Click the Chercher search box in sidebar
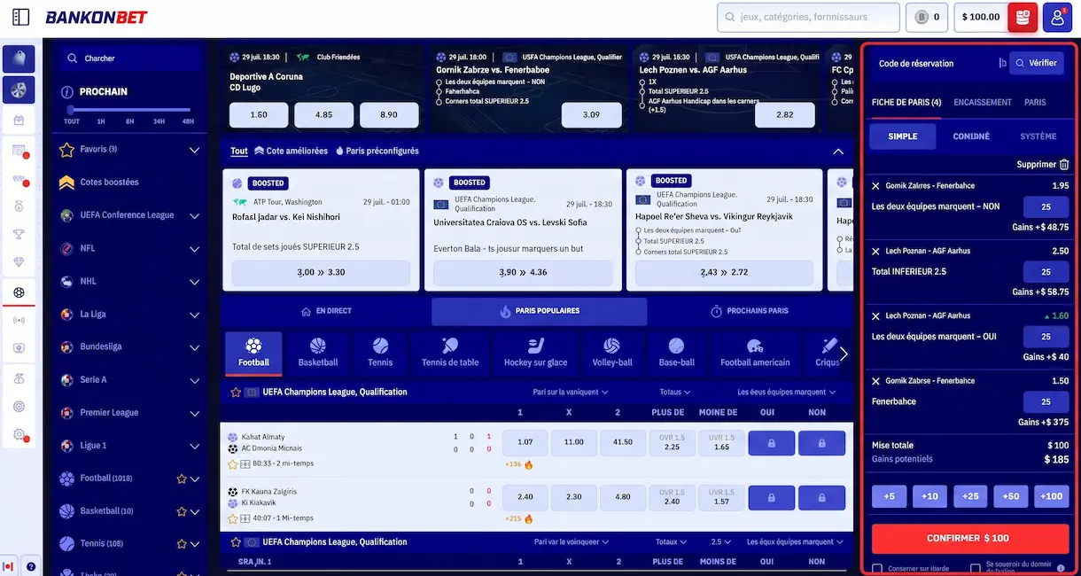Screen dimensions: 1081x576 132,58
